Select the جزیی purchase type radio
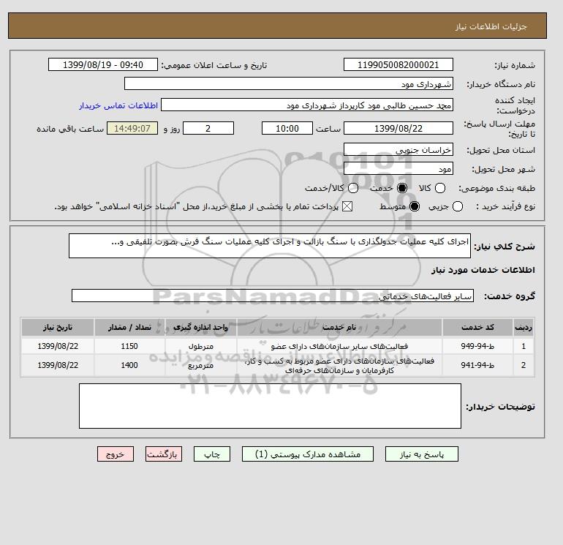The image size is (563, 545). click(x=458, y=206)
